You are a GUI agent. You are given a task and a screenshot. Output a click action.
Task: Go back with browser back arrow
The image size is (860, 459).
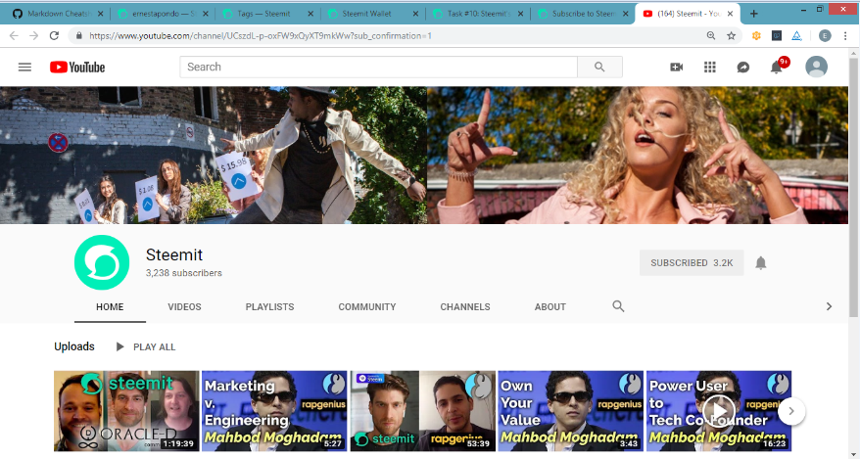pos(14,35)
